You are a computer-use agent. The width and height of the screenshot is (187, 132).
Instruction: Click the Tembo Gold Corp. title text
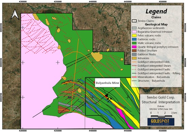(161, 97)
